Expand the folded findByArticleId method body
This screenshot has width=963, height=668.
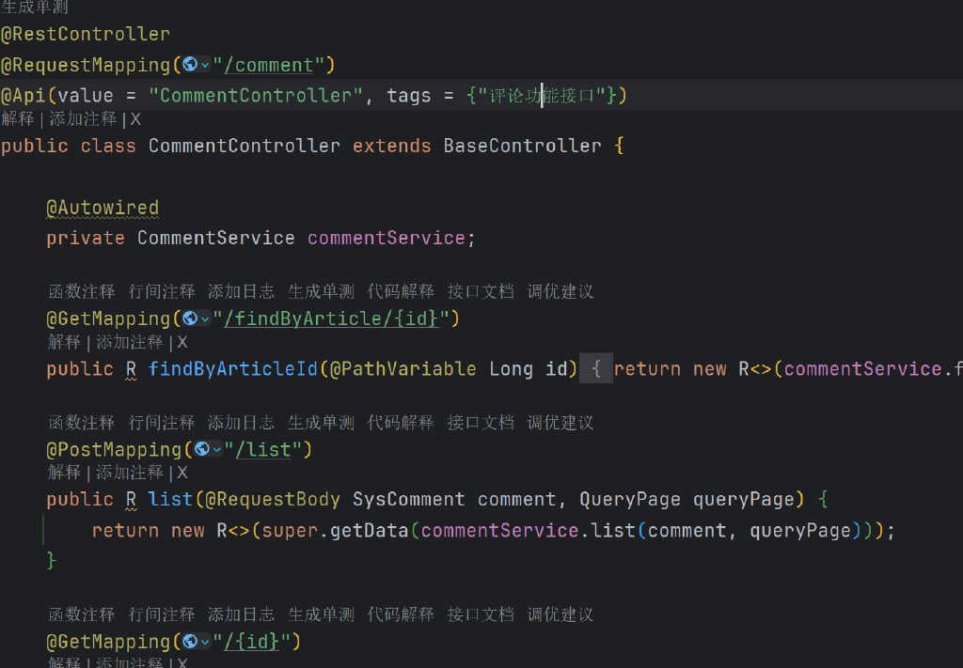(x=595, y=369)
